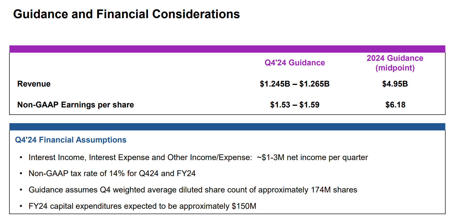Click the Interest Income, Interest Expense bullet text

pos(198,157)
